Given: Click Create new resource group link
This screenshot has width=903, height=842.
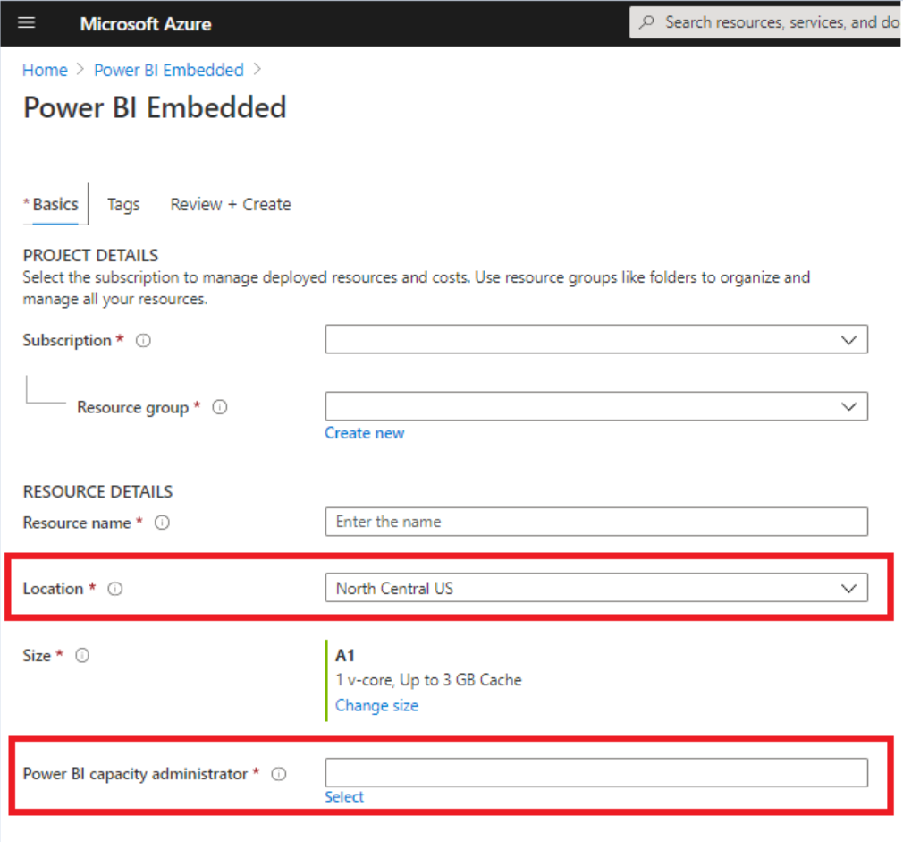Looking at the screenshot, I should (365, 433).
